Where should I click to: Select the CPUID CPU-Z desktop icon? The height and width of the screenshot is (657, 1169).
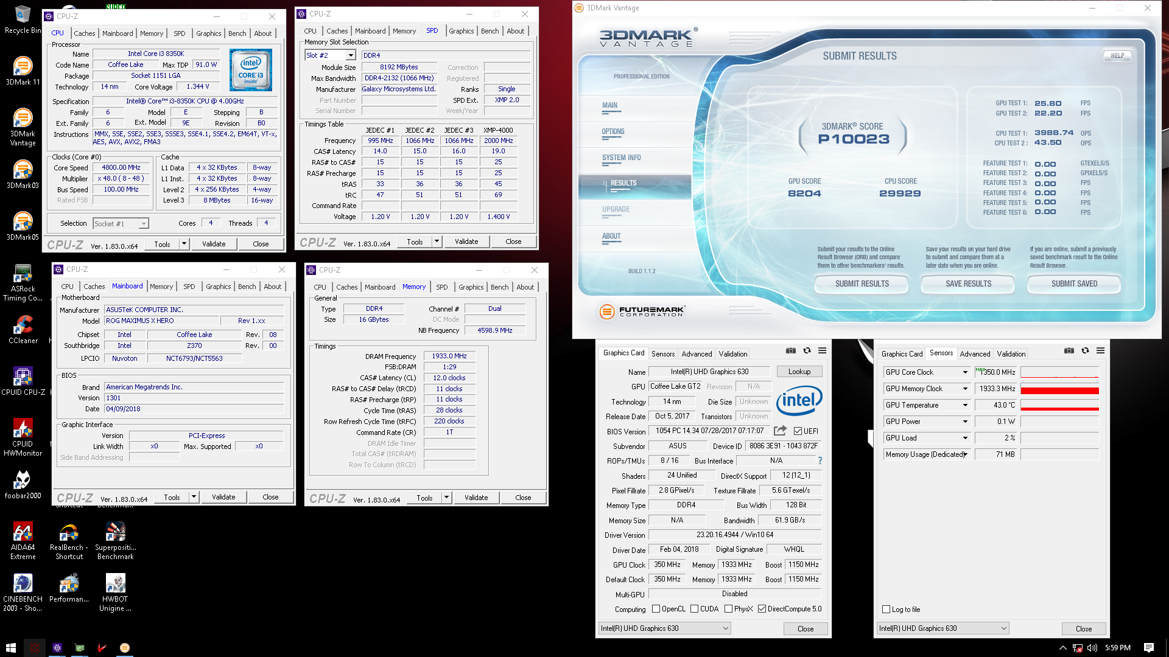(23, 381)
